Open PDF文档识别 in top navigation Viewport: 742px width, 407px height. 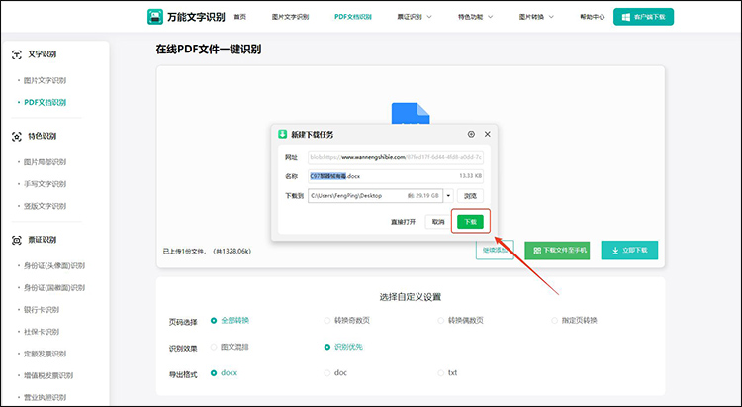coord(353,17)
